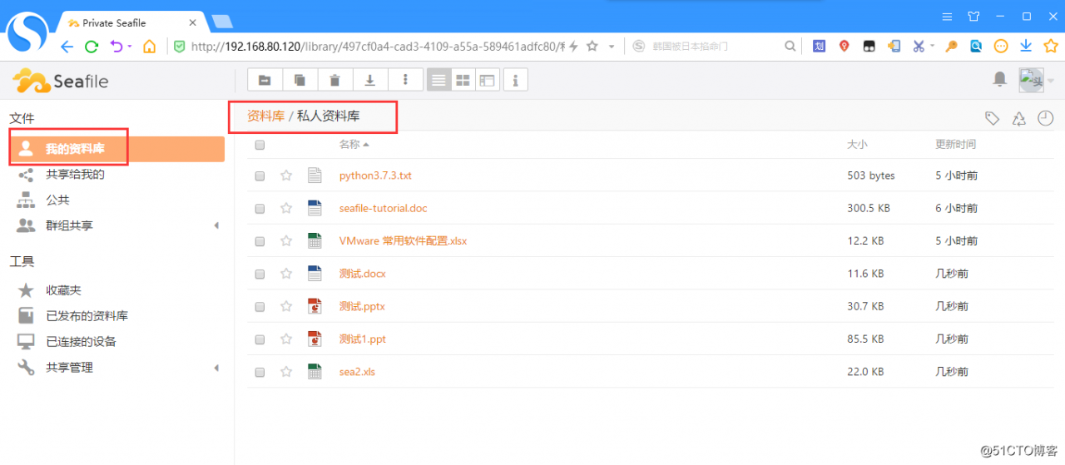Go to browser home page icon
Viewport: 1065px width, 465px height.
[149, 47]
